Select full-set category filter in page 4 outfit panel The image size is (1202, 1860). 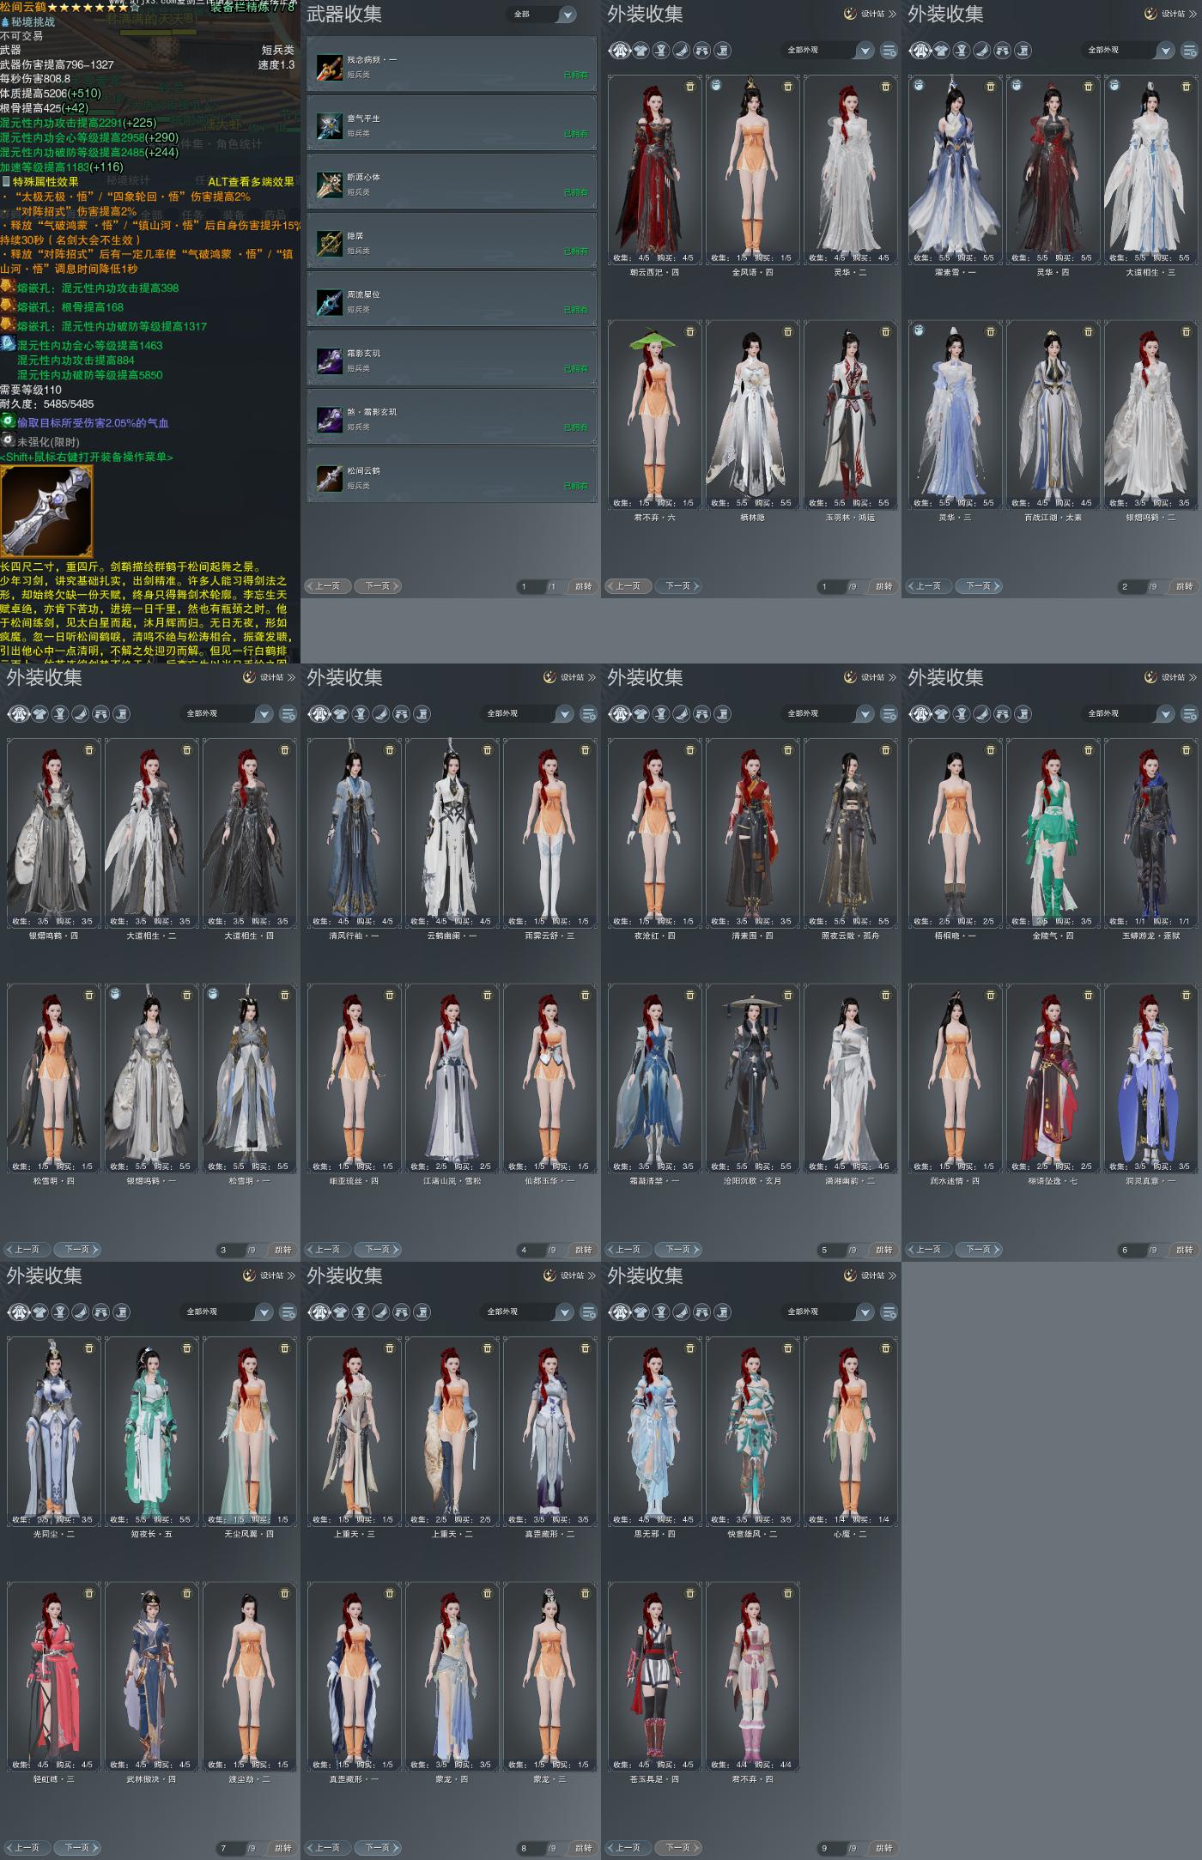pyautogui.click(x=319, y=714)
